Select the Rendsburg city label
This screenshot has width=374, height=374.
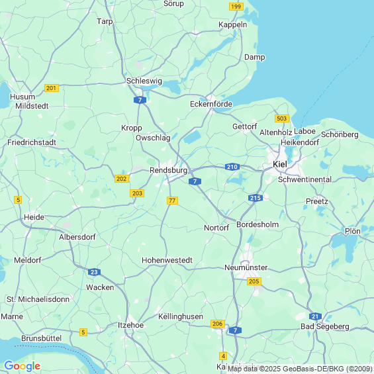(168, 170)
